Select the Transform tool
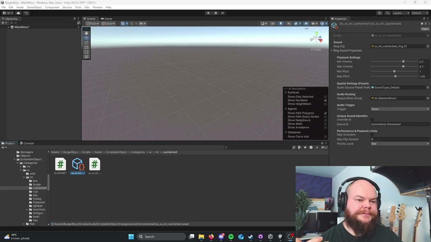This screenshot has height=242, width=431. click(86, 56)
